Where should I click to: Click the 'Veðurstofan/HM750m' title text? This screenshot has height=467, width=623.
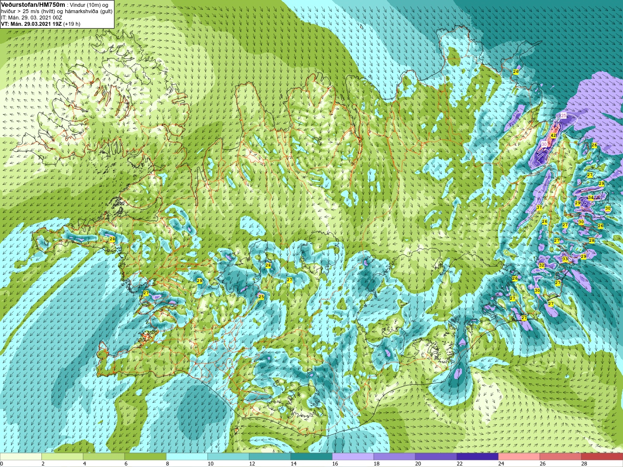click(33, 4)
